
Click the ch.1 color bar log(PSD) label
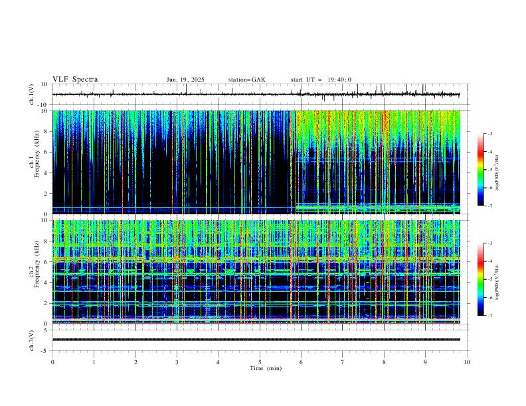click(497, 172)
